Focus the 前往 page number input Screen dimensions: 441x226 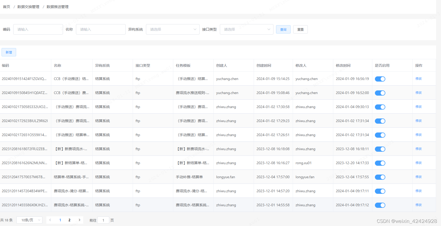pyautogui.click(x=103, y=220)
